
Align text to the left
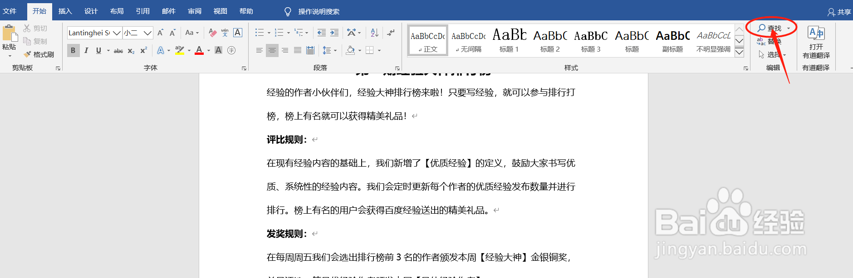[259, 50]
